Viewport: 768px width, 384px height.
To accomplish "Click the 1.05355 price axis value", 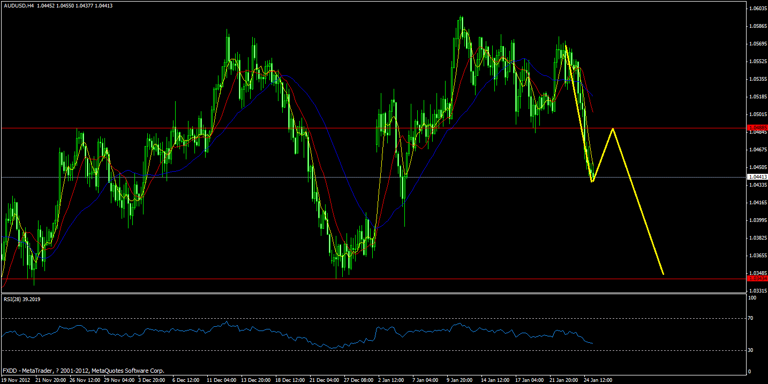I will coord(758,79).
